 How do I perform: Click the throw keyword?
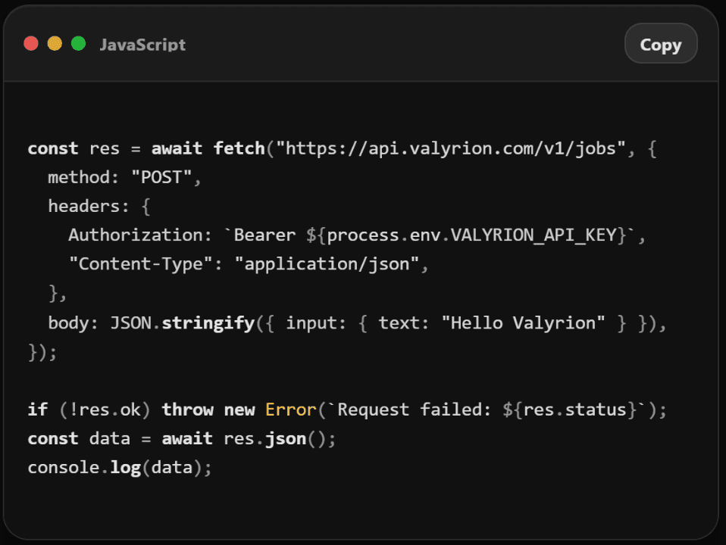coord(187,410)
